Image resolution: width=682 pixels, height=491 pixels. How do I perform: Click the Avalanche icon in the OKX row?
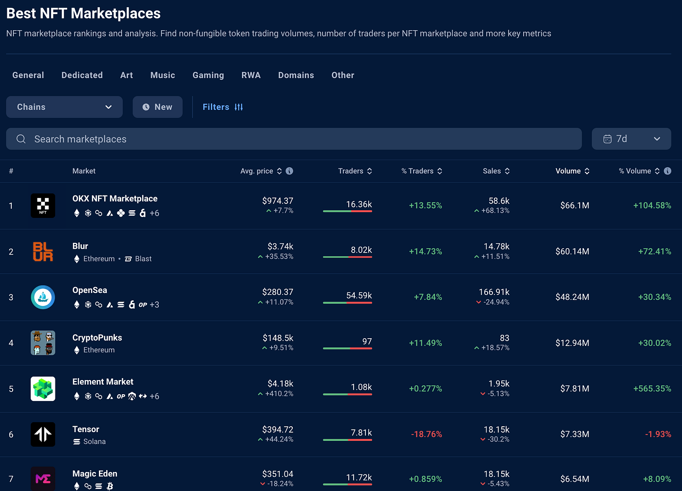coord(110,213)
